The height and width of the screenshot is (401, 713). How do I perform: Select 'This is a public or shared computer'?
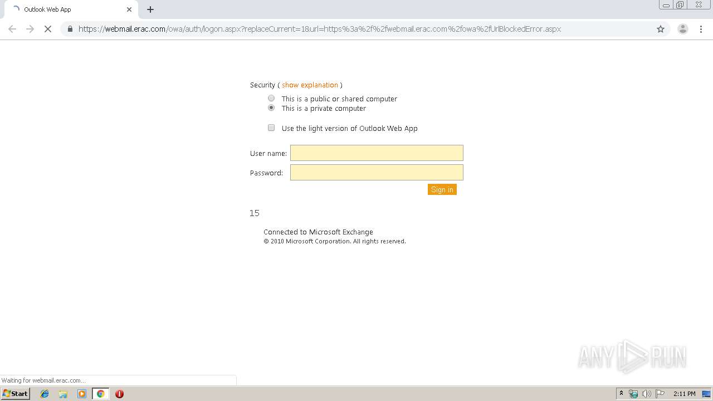271,99
